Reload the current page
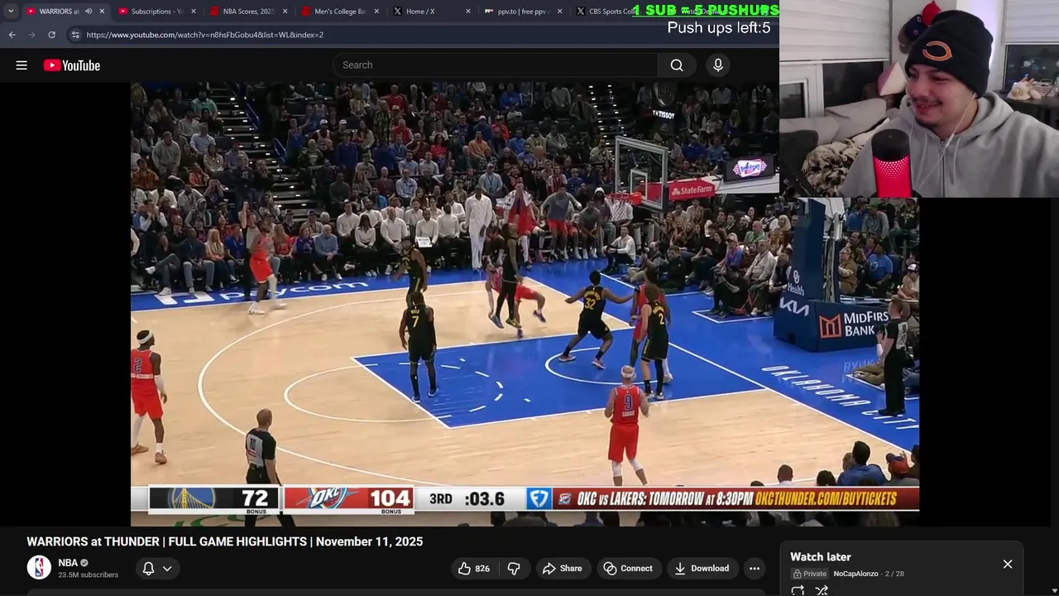Viewport: 1059px width, 596px height. click(51, 35)
